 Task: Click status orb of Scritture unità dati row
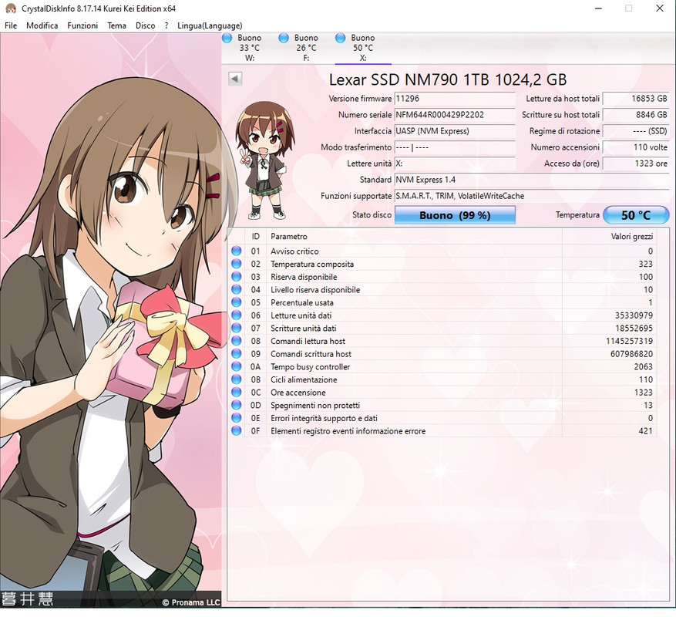tap(237, 328)
